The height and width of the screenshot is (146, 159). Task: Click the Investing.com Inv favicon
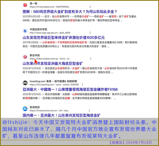click(25, 83)
